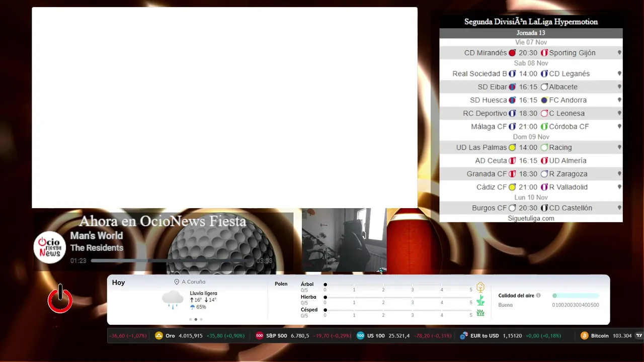This screenshot has width=644, height=362.
Task: Click the stadium pin on Burgos CF row
Action: 619,208
